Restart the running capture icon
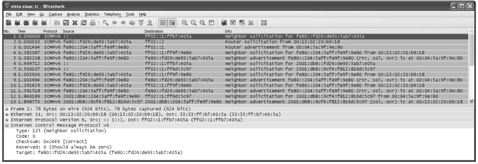This screenshot has height=164, width=478. point(44,23)
